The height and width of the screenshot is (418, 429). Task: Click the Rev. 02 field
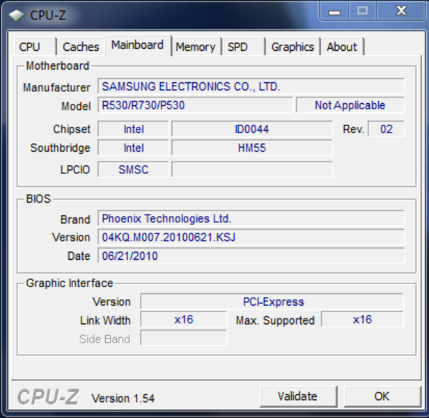386,129
